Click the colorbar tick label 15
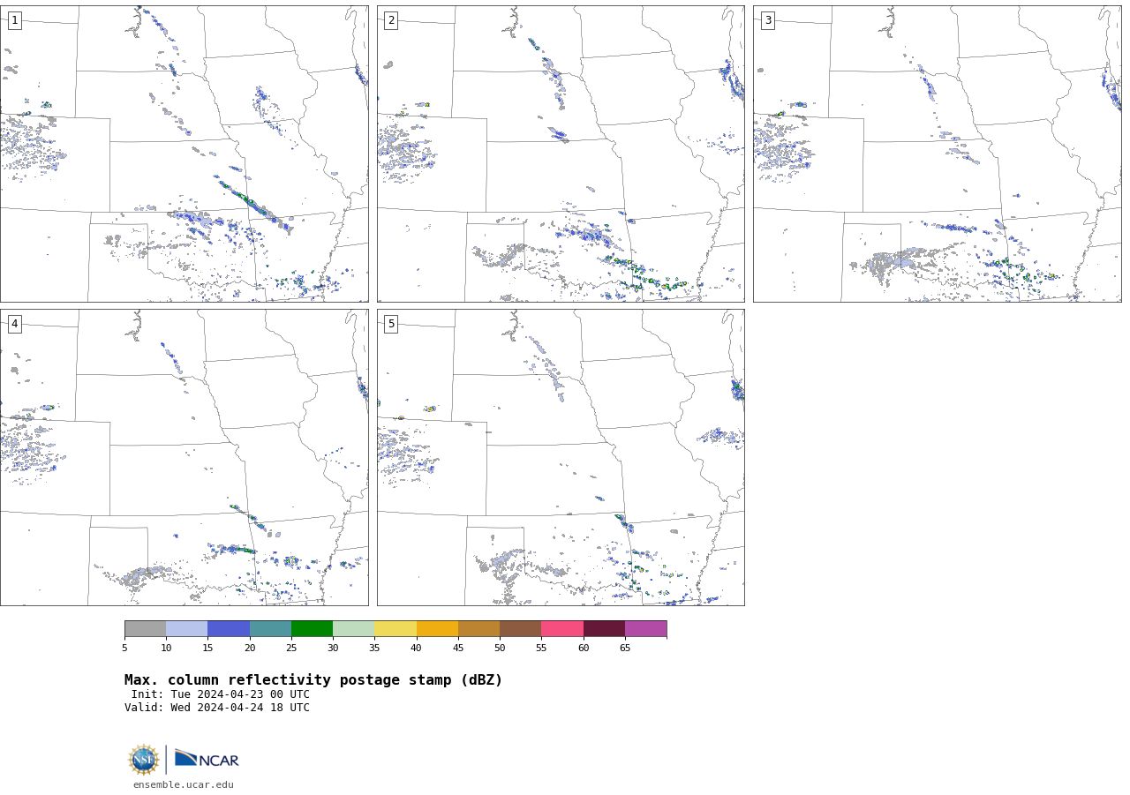Viewport: 1130px width, 795px height. pyautogui.click(x=207, y=649)
